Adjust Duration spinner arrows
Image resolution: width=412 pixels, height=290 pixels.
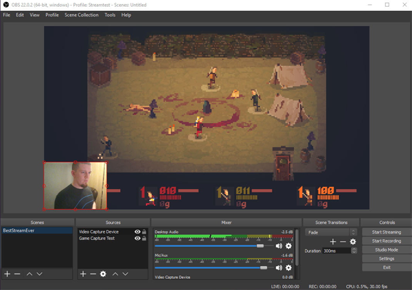coord(354,251)
